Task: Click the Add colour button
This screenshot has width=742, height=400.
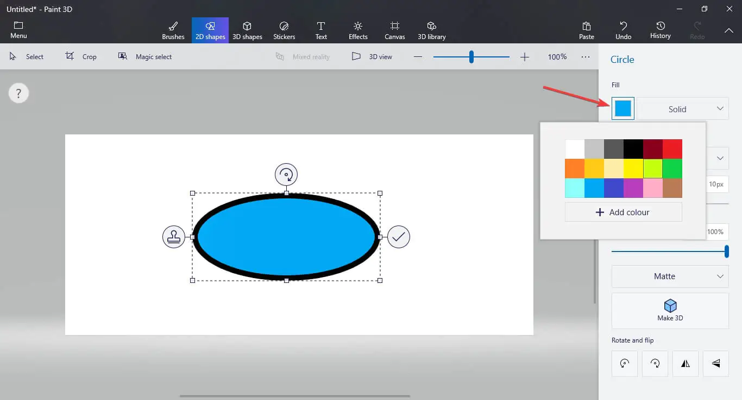Action: click(x=623, y=212)
